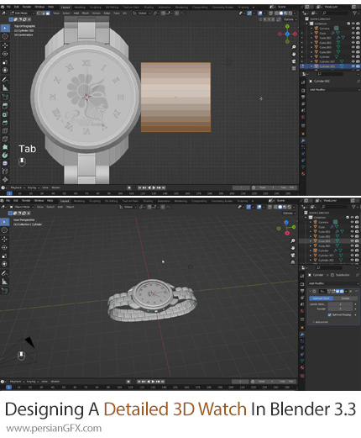This screenshot has width=361, height=438.
Task: Click green Y axis on Edit Mode gizmo
Action: (x=288, y=26)
